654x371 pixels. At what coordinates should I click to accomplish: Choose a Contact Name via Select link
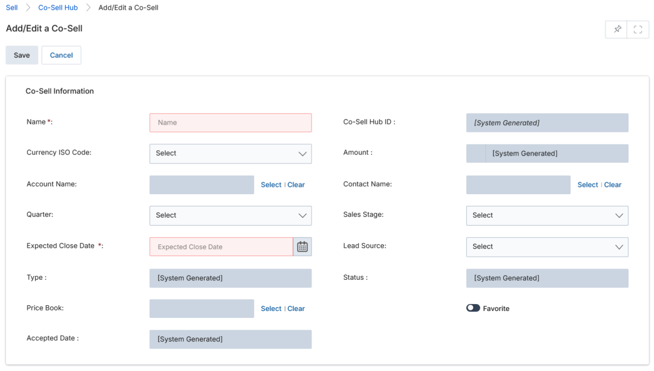click(x=588, y=185)
